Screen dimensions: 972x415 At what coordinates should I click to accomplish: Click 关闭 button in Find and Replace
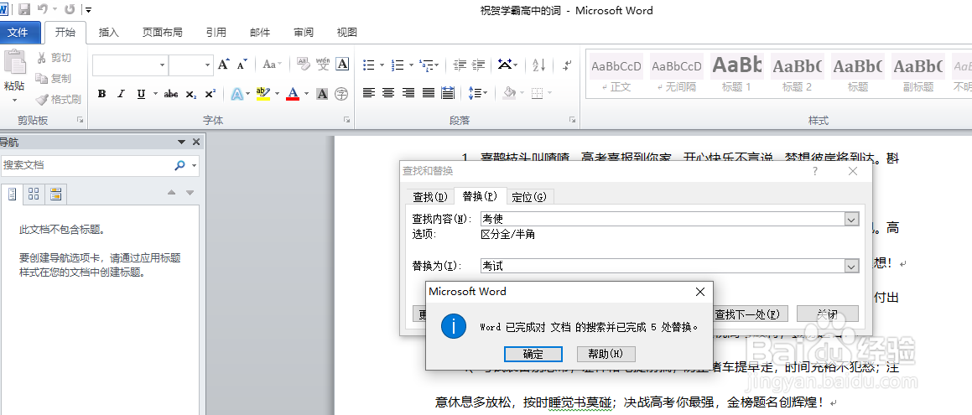[x=827, y=314]
